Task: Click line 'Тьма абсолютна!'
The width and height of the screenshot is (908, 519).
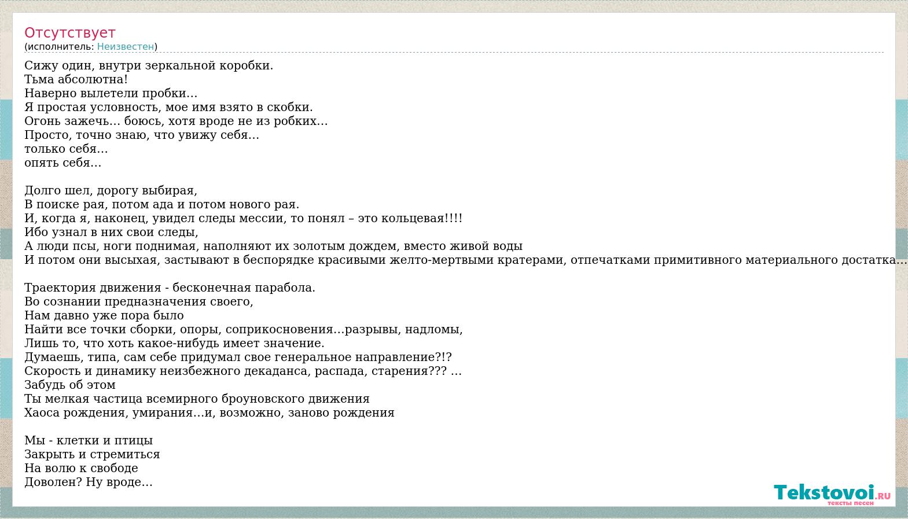Action: tap(76, 79)
